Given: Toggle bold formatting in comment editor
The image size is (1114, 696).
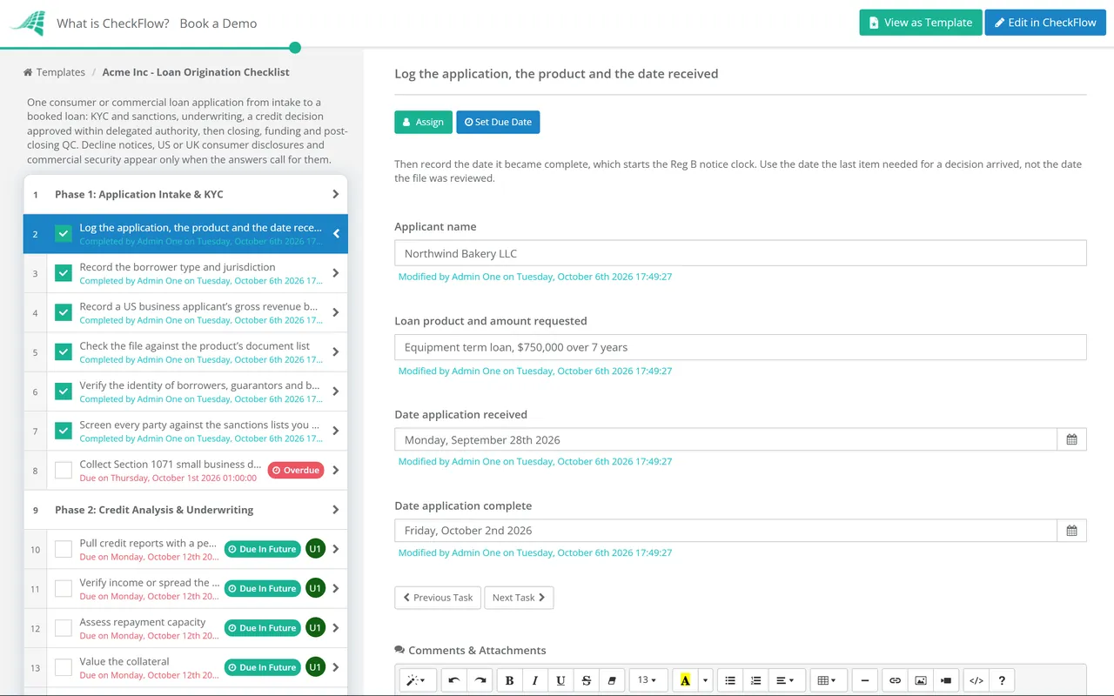Looking at the screenshot, I should 509,680.
